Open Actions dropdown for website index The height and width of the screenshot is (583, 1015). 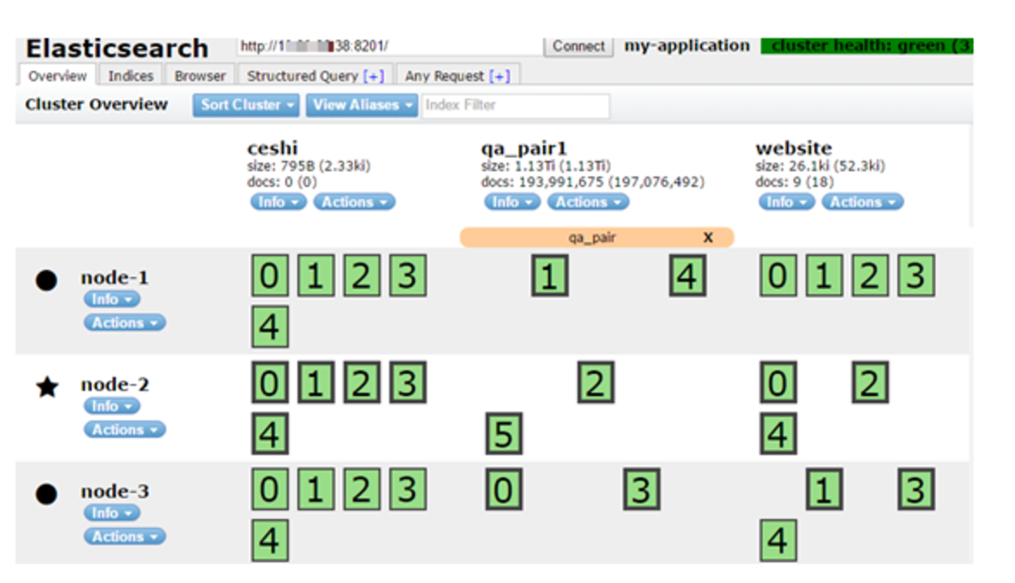tap(862, 202)
